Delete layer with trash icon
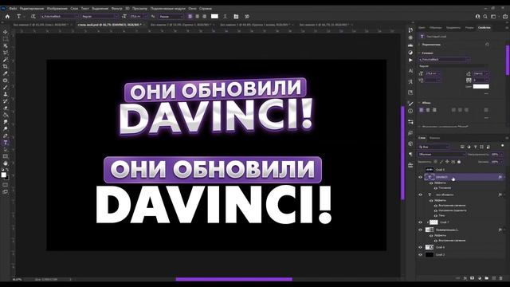Image resolution: width=510 pixels, height=287 pixels. pos(501,278)
